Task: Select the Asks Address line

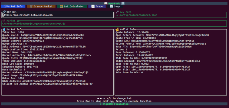Action: (x=44, y=47)
